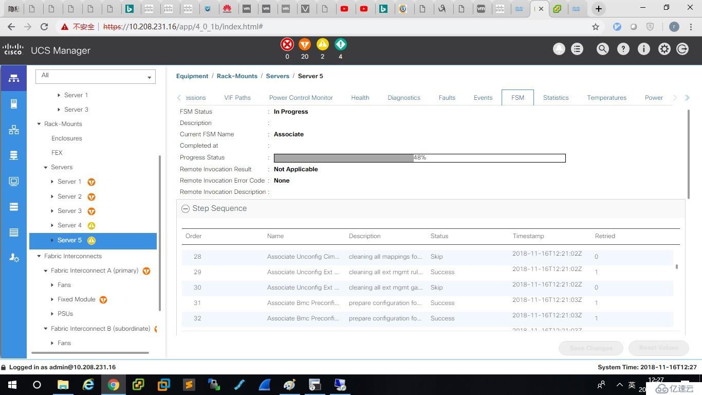The height and width of the screenshot is (395, 702).
Task: Switch to the Events tab
Action: tap(483, 98)
